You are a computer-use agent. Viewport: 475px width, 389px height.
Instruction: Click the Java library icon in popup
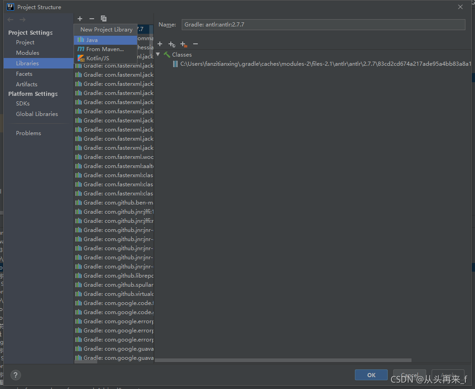coord(81,40)
